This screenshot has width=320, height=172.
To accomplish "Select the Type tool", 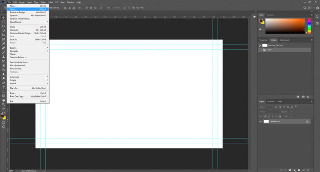I will [3, 87].
